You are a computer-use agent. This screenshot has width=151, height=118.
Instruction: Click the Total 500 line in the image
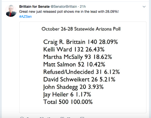pos(68,102)
